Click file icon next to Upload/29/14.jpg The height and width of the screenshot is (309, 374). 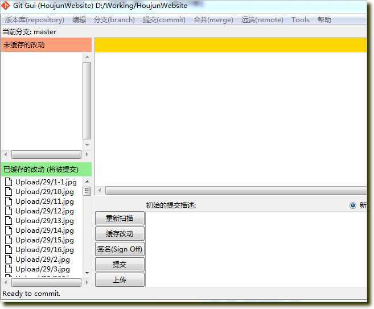pyautogui.click(x=9, y=230)
